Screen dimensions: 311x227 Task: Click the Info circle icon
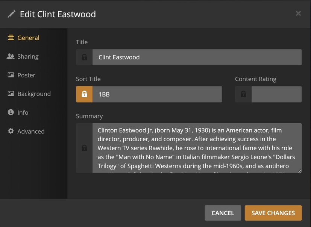point(11,112)
